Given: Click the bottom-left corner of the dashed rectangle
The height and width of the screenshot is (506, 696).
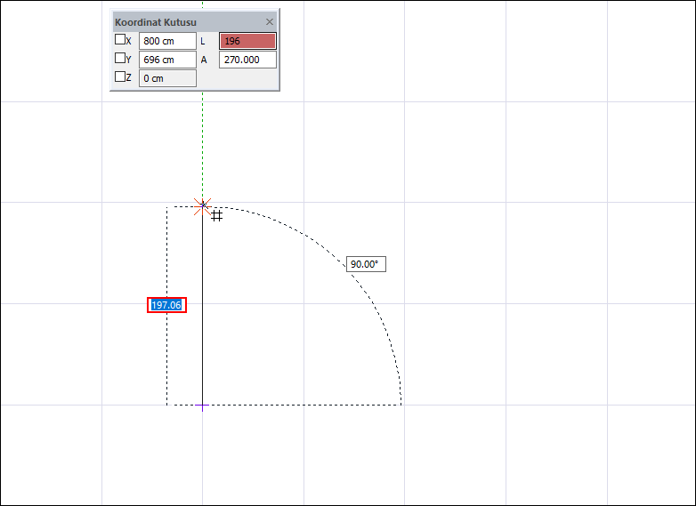Looking at the screenshot, I should tap(167, 405).
